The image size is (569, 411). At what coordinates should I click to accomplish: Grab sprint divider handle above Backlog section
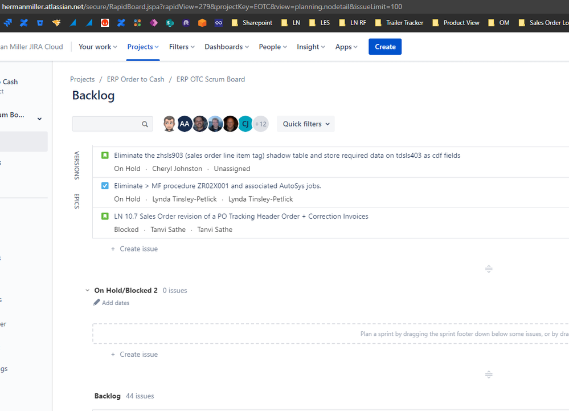[x=489, y=375]
